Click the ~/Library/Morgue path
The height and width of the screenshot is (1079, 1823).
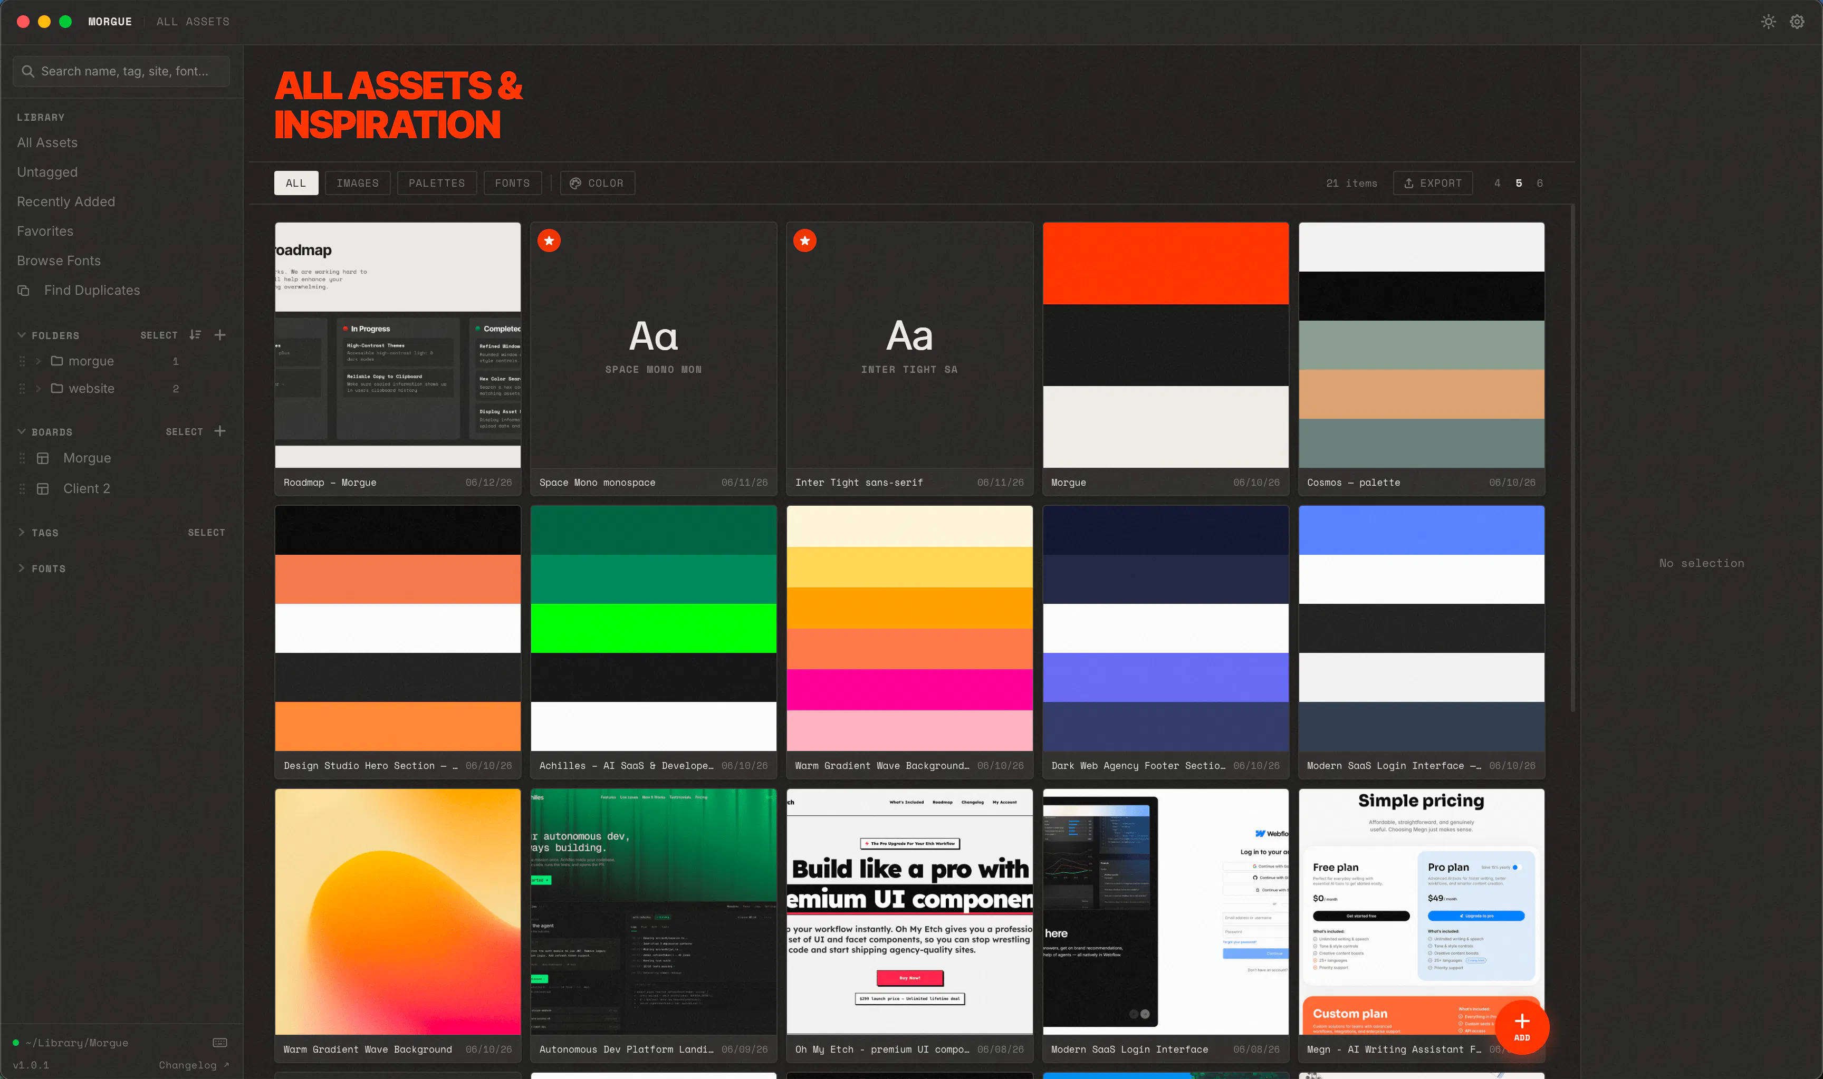coord(76,1043)
